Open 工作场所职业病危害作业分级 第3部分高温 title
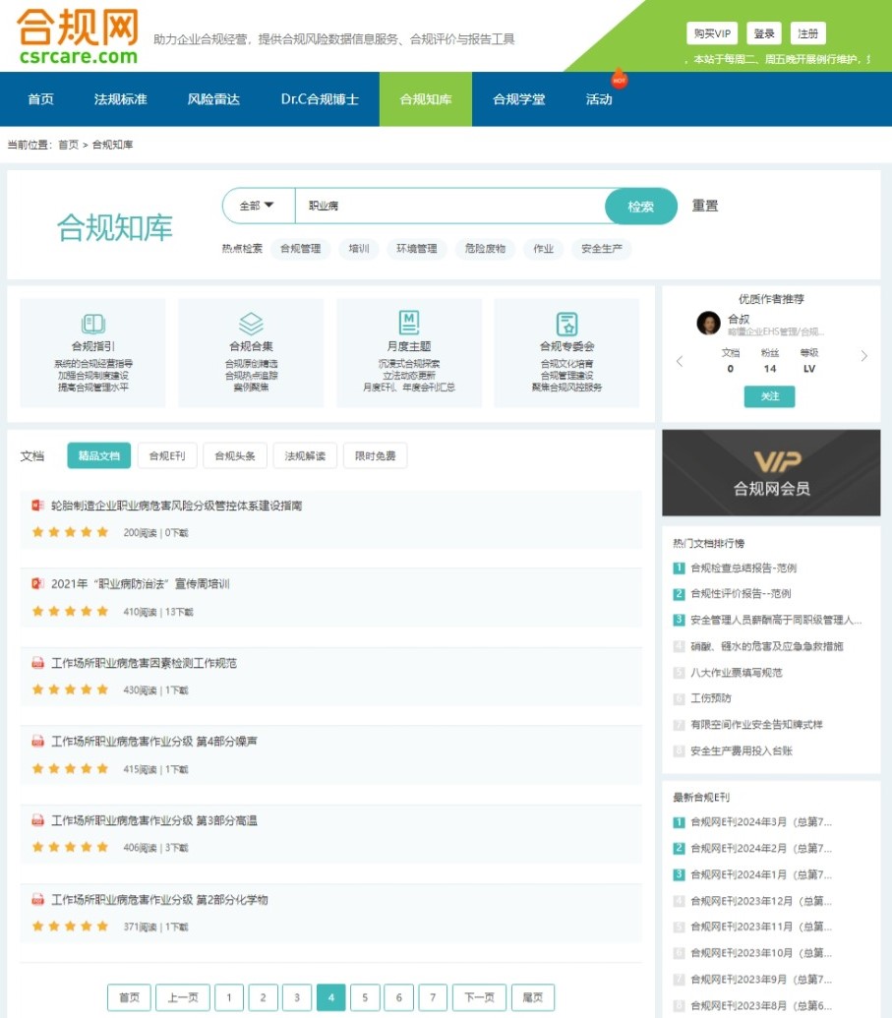Image resolution: width=892 pixels, height=1018 pixels. point(154,820)
